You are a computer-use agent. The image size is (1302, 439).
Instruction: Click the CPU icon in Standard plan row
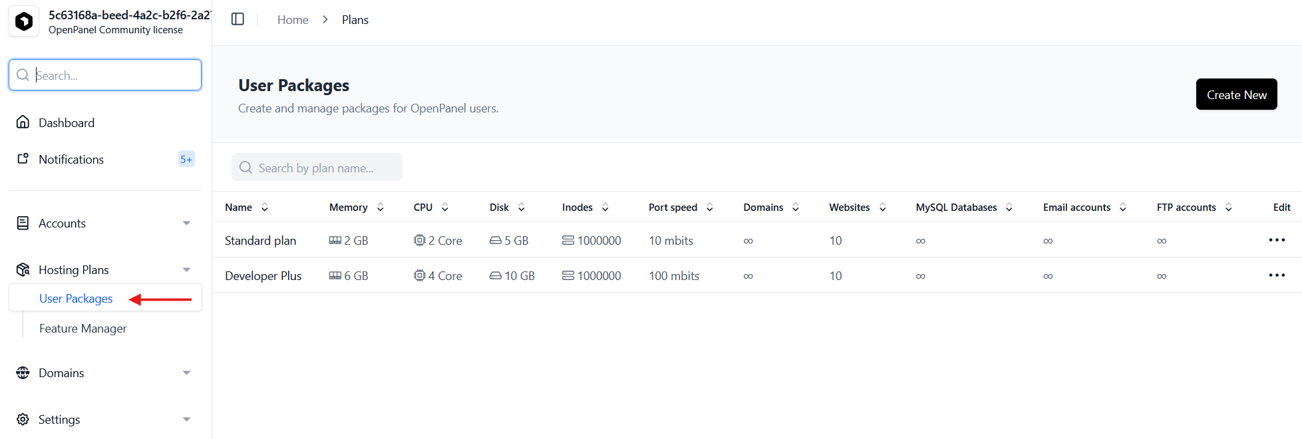pos(419,240)
